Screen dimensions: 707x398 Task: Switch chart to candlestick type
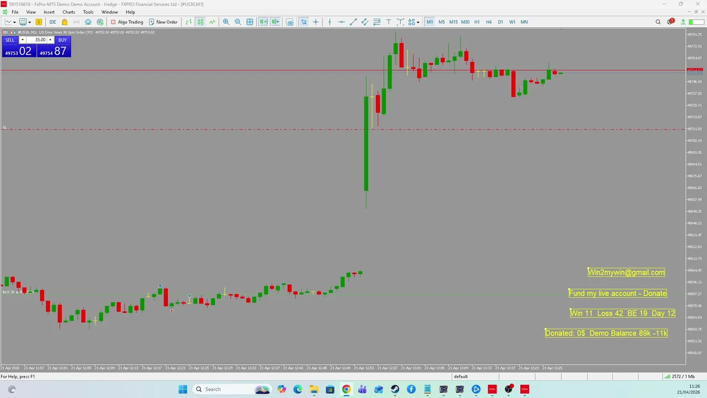click(200, 22)
